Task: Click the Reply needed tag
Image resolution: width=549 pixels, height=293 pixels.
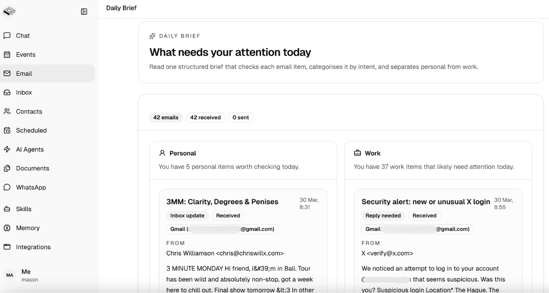Action: click(383, 216)
